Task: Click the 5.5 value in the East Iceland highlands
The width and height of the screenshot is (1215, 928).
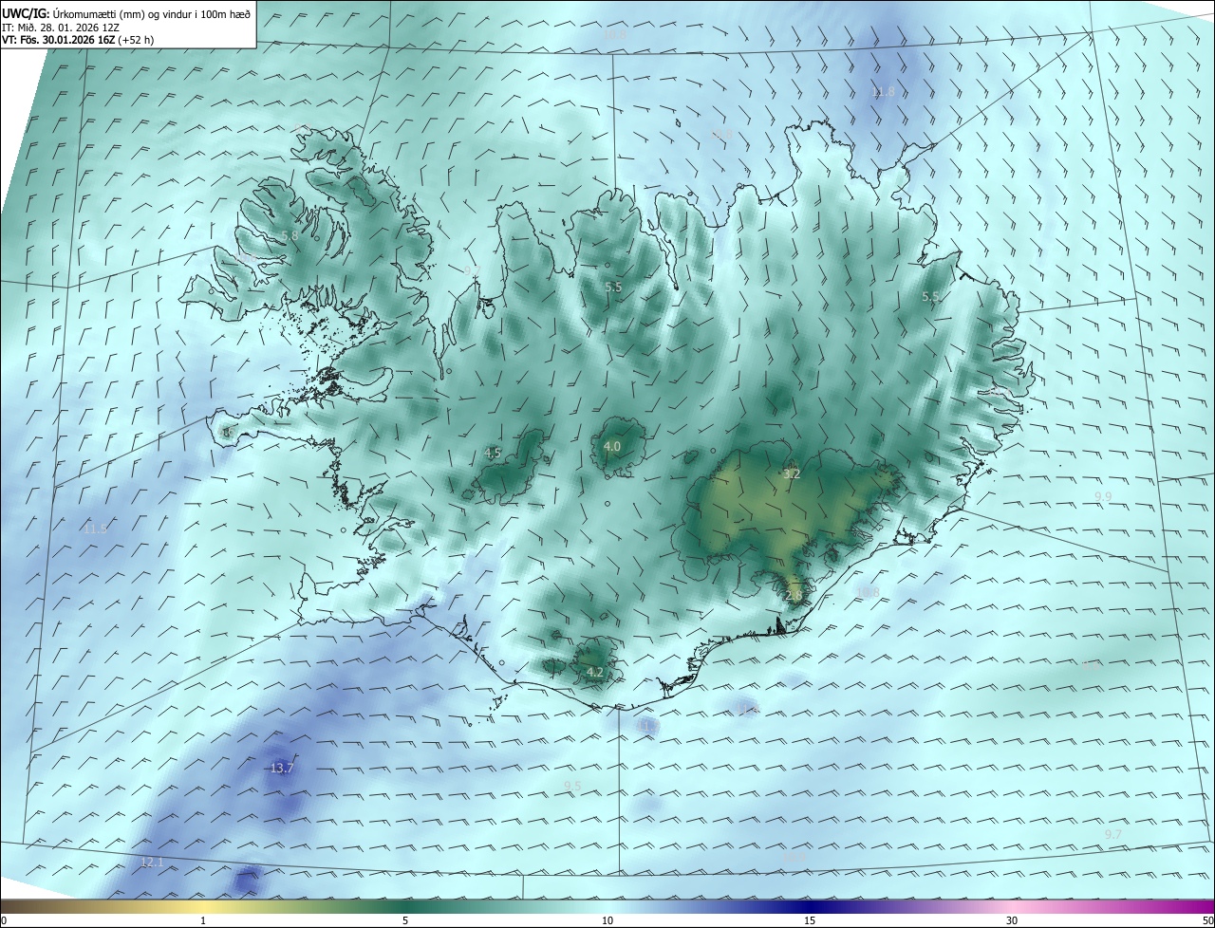Action: click(931, 297)
